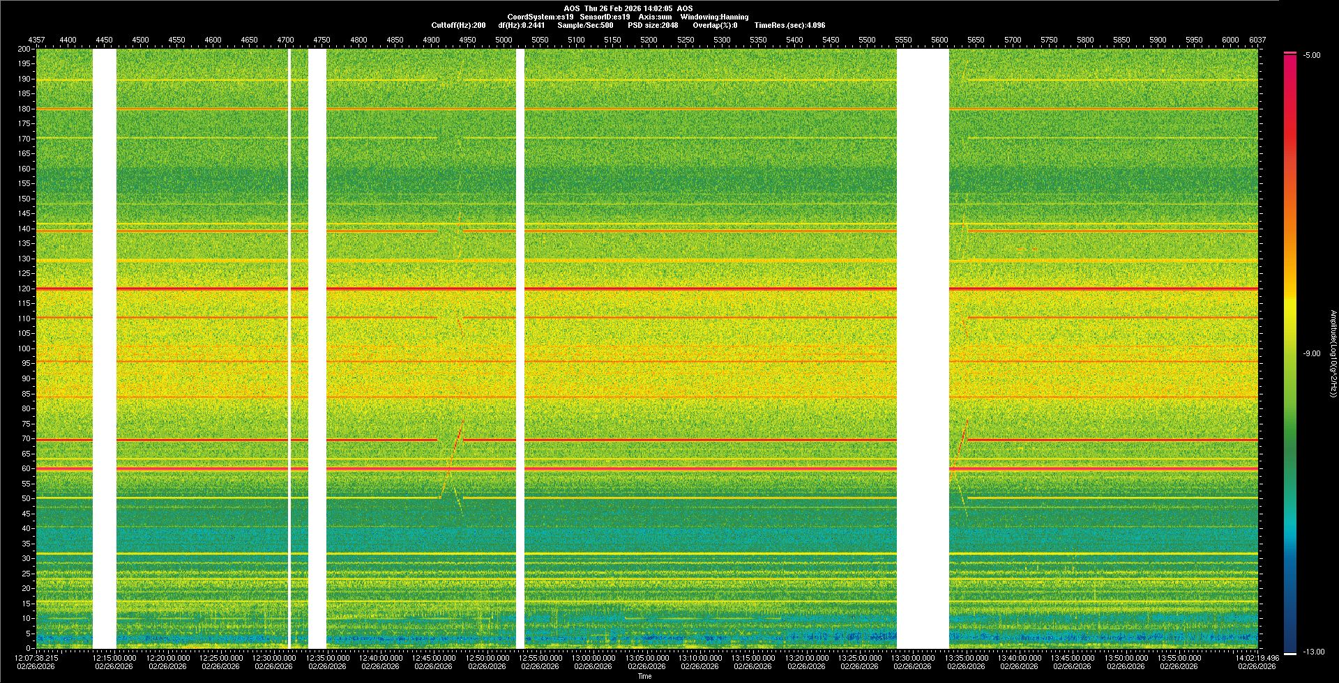Click the 12:07:38.215 start time label

37,657
